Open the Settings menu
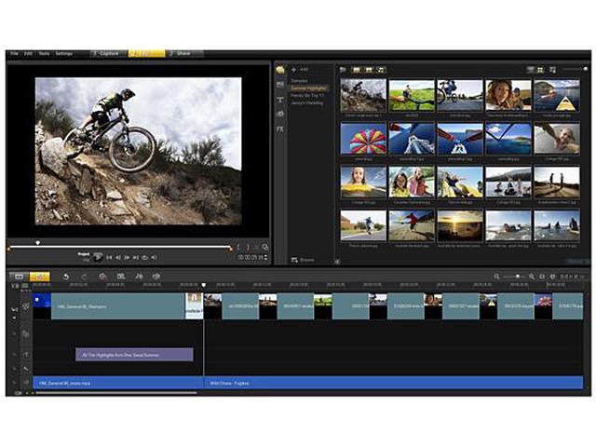Screen dimensions: 596x447 pos(63,54)
